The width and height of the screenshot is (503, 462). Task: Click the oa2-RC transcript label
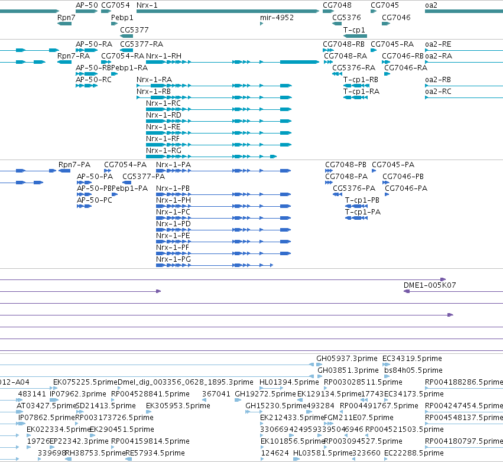pyautogui.click(x=438, y=92)
